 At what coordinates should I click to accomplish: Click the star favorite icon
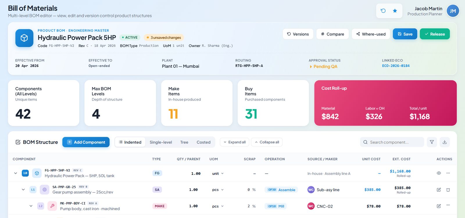(x=395, y=11)
